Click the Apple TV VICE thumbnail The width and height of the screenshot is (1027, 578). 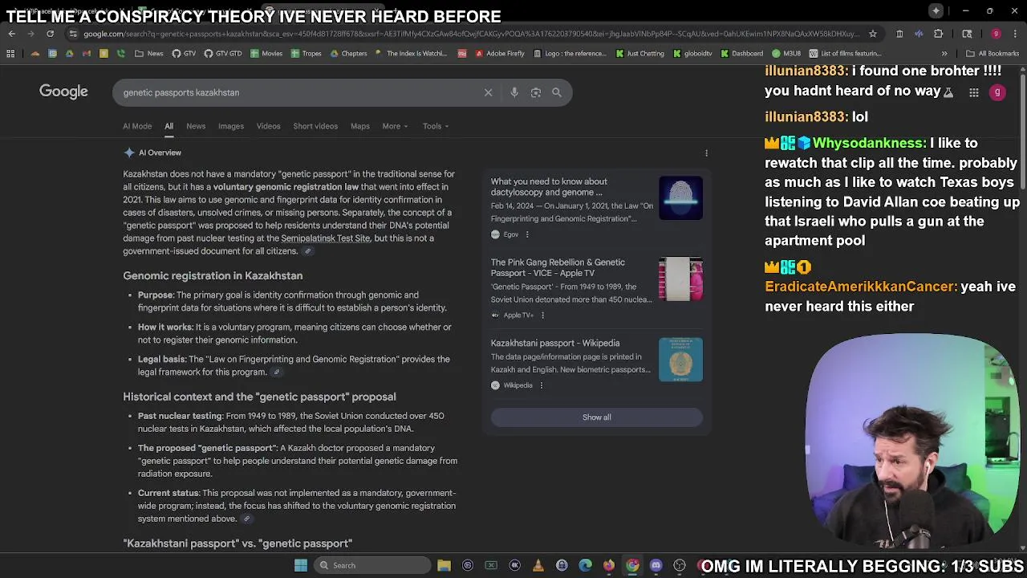tap(680, 279)
